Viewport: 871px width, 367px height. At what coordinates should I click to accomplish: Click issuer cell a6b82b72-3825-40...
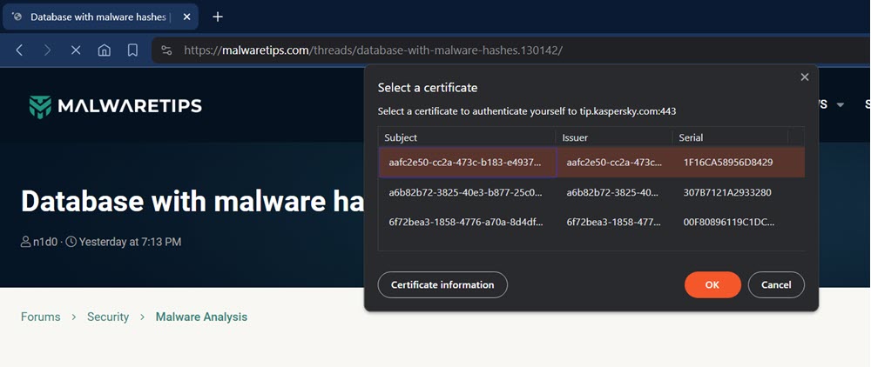tap(614, 192)
